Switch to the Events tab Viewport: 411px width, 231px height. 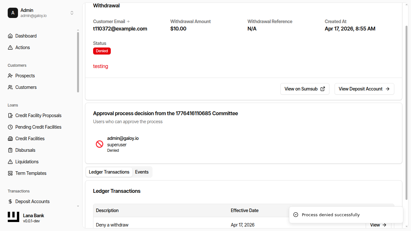point(142,172)
